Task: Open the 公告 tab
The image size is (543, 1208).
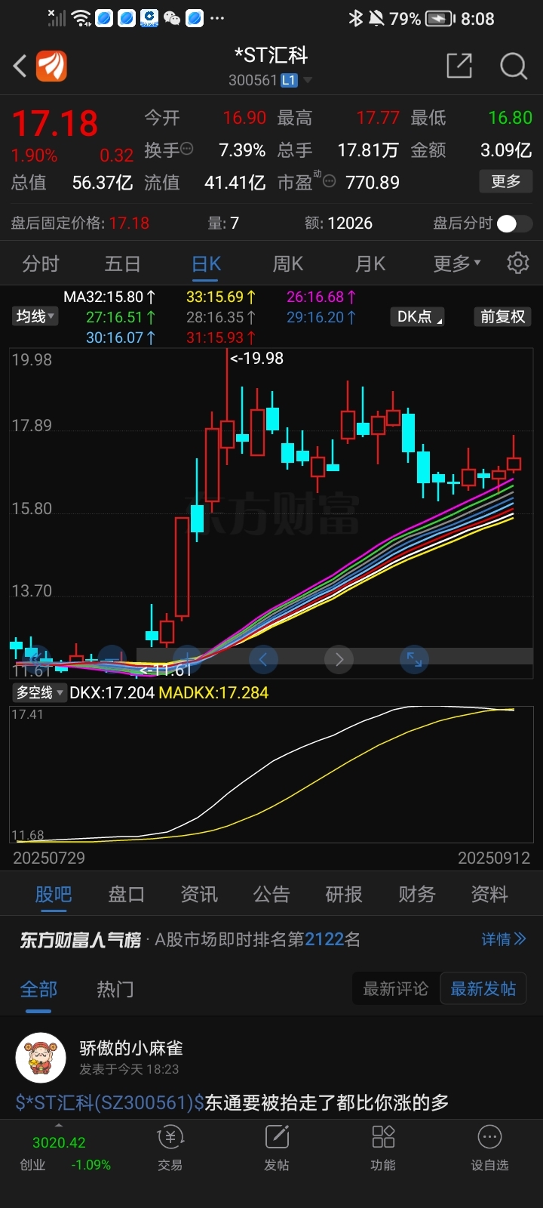Action: pos(271,895)
